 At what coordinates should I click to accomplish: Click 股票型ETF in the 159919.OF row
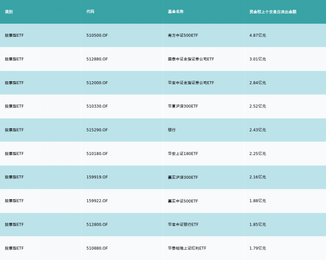pyautogui.click(x=14, y=177)
